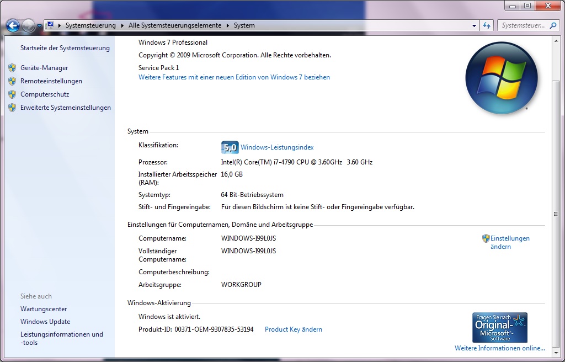Expand the arrow after Systemsteuerung in breadcrumb
This screenshot has width=565, height=362.
[122, 25]
